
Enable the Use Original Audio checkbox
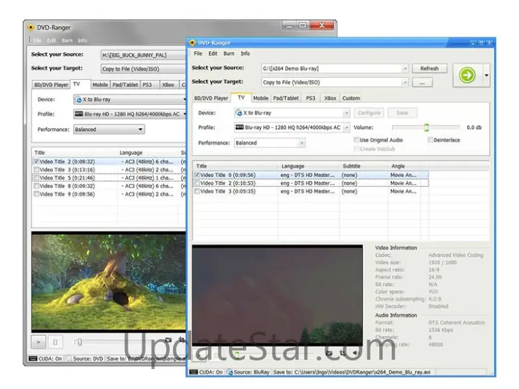tap(357, 140)
